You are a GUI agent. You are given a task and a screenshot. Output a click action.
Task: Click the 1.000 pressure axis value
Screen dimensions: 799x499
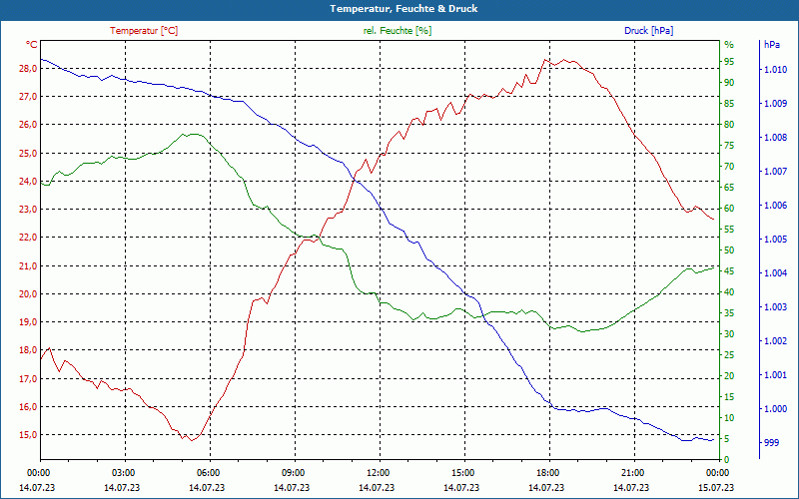click(776, 409)
